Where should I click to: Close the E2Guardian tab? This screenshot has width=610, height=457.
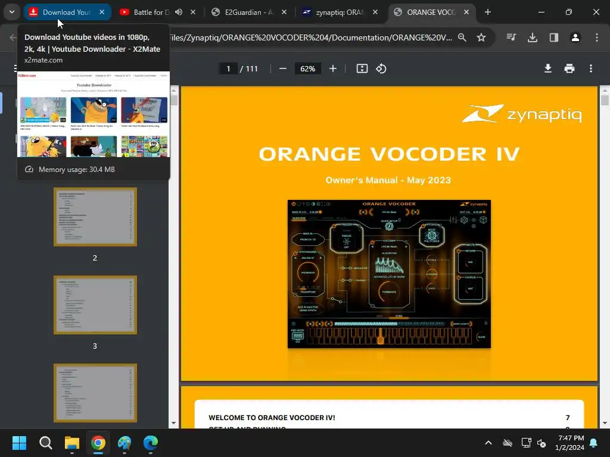tap(284, 12)
